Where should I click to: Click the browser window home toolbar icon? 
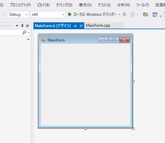pyautogui.click(x=155, y=14)
